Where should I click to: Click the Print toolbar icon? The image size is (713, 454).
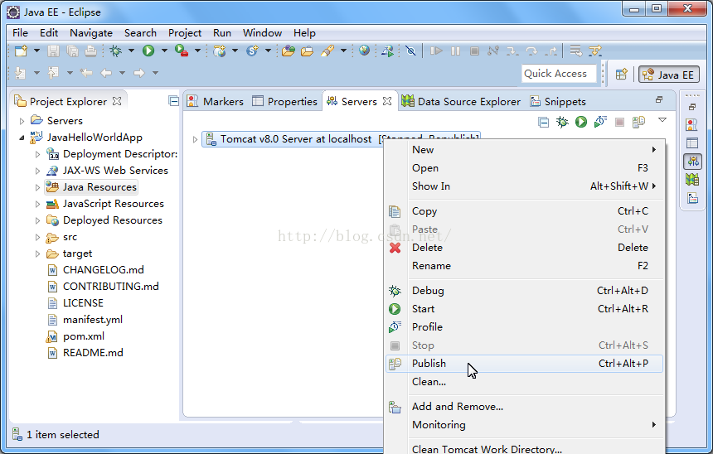coord(91,51)
